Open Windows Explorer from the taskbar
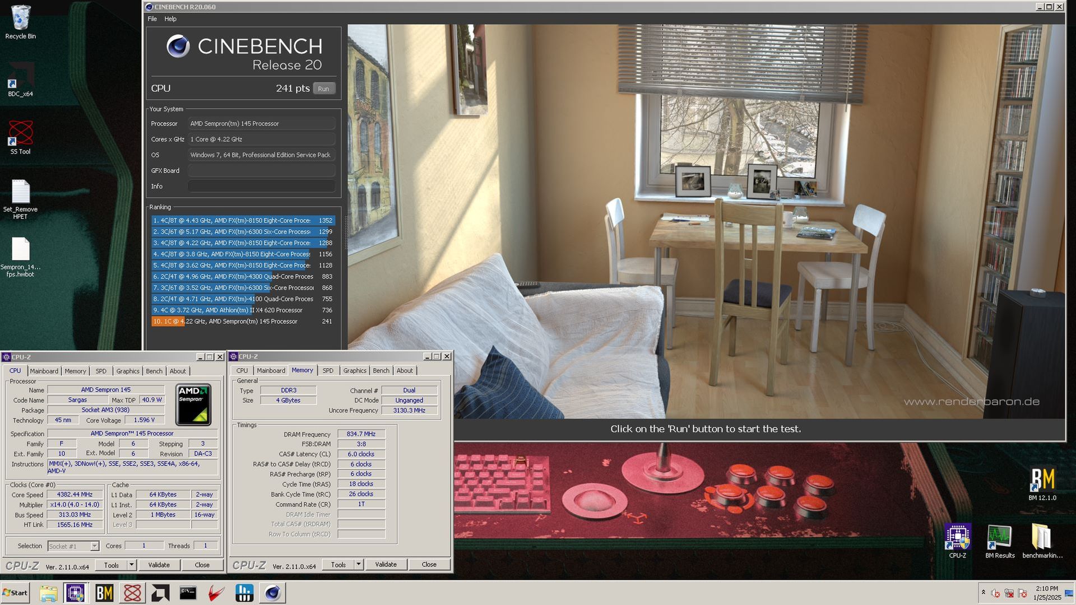Screen dimensions: 1076x605 [x=48, y=593]
